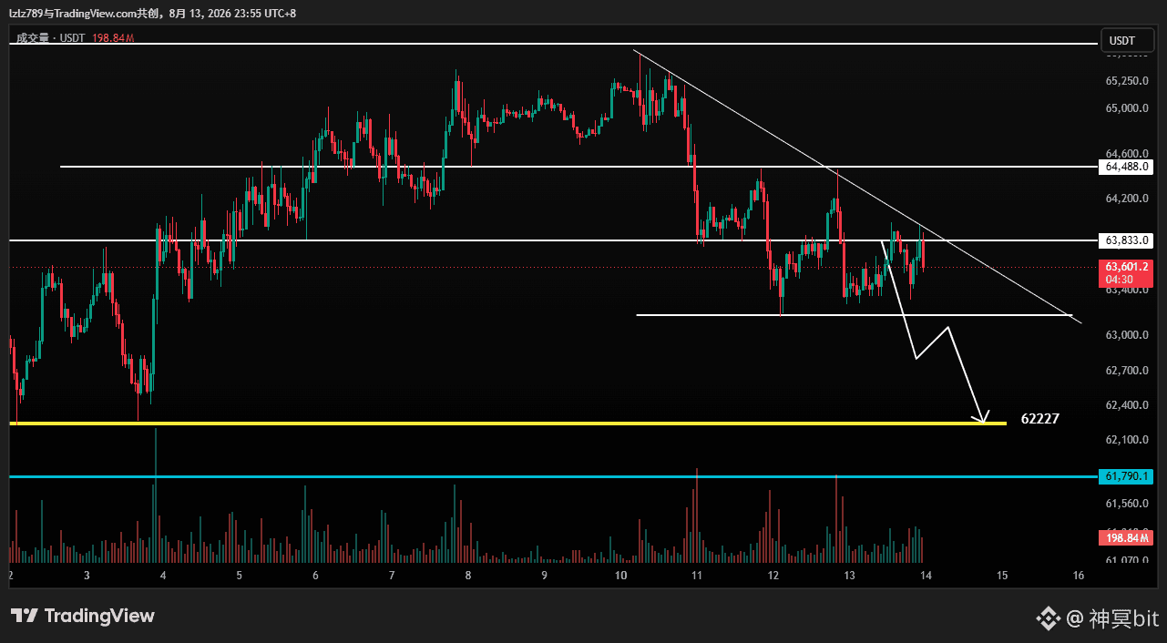Viewport: 1167px width, 643px height.
Task: Click date label 9 on time axis
Action: coord(543,576)
